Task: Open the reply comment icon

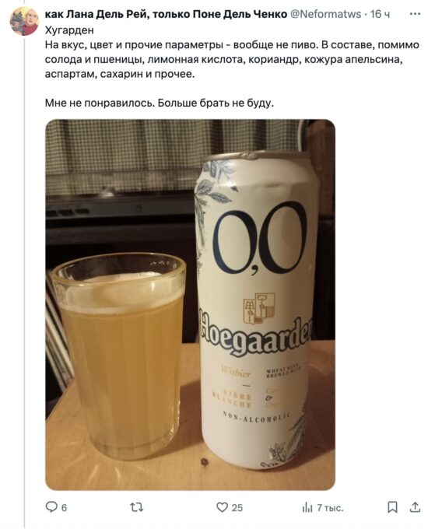Action: [x=51, y=506]
